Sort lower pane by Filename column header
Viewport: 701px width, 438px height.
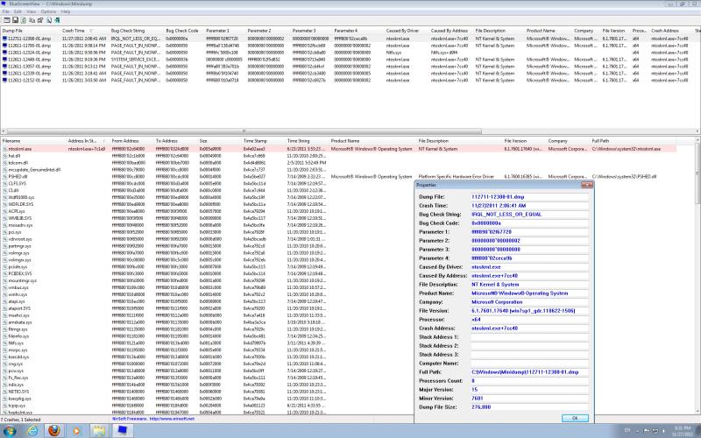33,141
